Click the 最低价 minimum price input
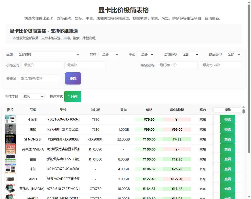This screenshot has height=199, width=251. tap(42, 65)
